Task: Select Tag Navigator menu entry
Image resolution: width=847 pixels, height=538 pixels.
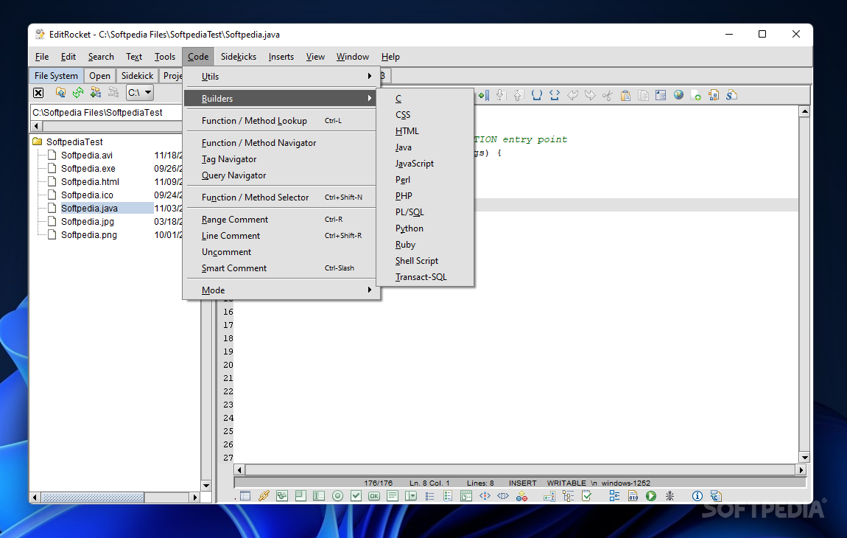Action: tap(281, 159)
